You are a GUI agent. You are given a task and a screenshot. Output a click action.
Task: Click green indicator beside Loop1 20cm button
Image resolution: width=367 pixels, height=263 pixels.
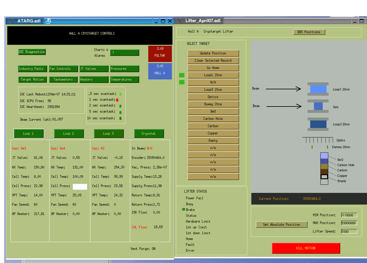coord(182,75)
